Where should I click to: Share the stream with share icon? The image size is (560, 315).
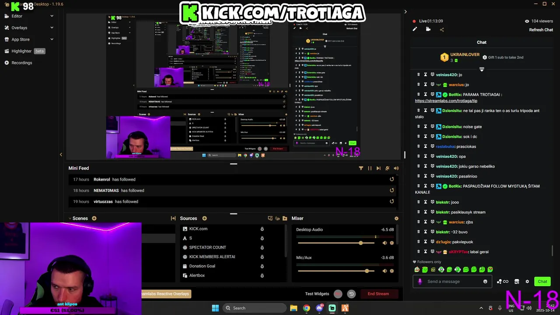(x=441, y=30)
